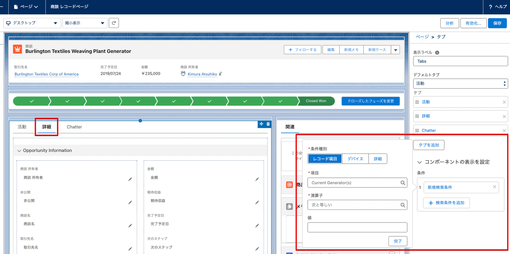Image resolution: width=510 pixels, height=254 pixels.
Task: Click Chatter link in properties tab list
Action: (429, 131)
